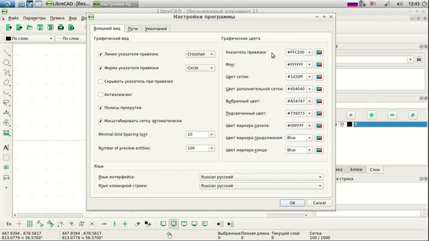
Task: Click the LibreCAD task in the top taskbar
Action: 68,4
